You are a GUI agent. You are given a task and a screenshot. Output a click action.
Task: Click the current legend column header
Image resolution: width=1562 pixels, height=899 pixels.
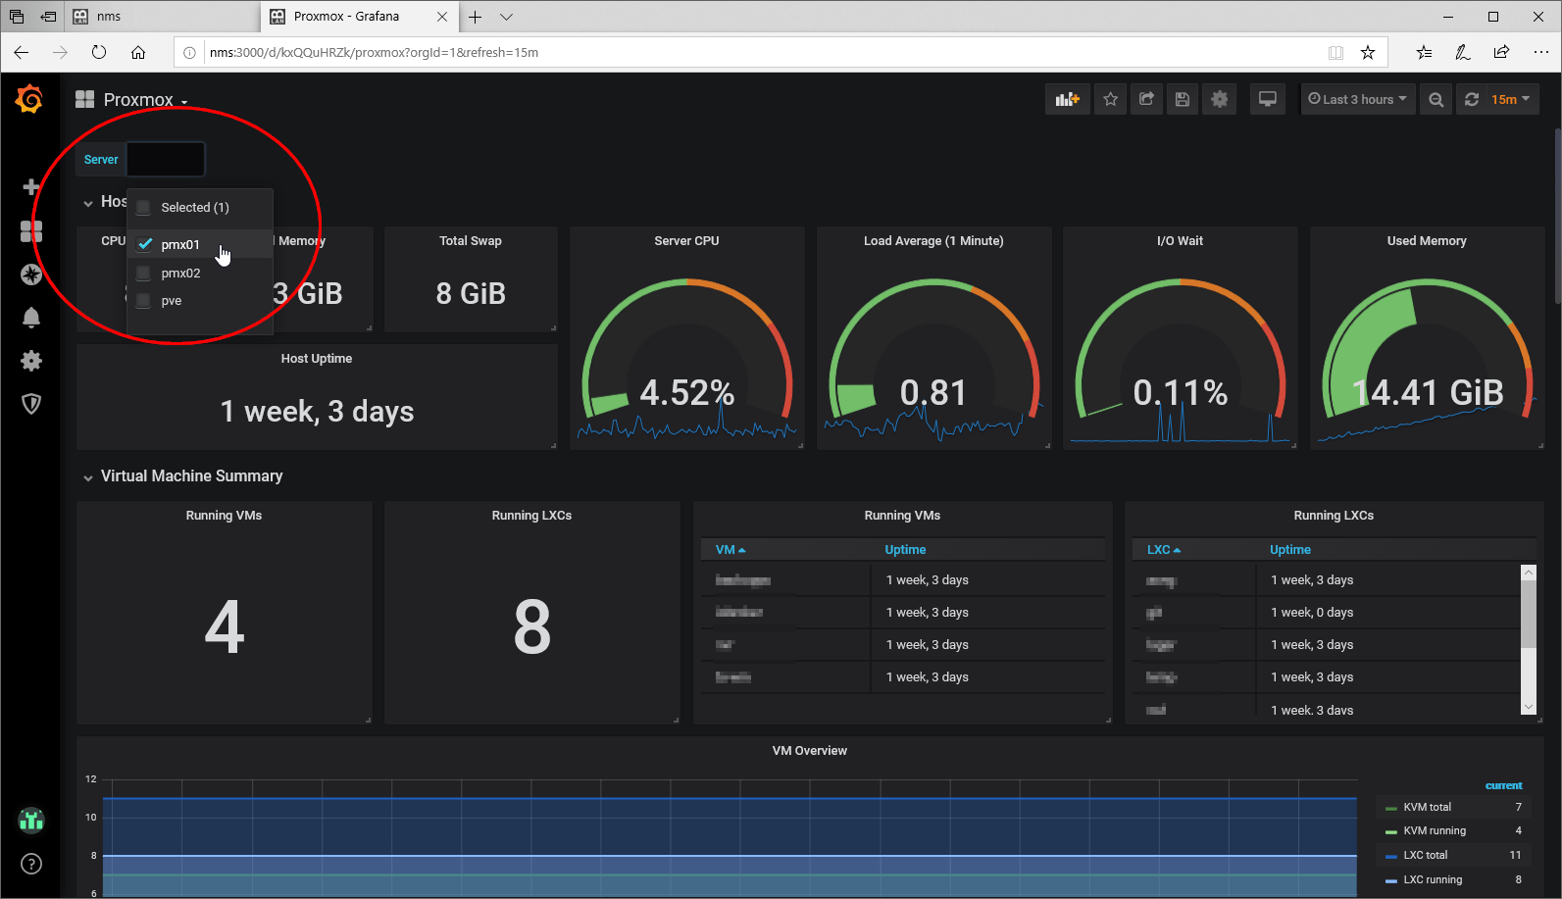[1503, 785]
